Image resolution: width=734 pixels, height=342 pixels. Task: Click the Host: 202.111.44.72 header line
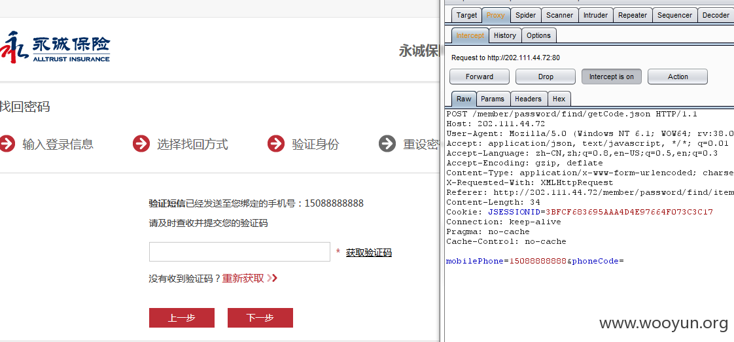[x=495, y=124]
